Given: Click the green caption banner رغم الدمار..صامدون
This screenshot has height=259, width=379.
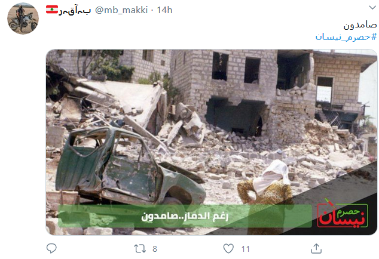Looking at the screenshot, I should click(185, 216).
